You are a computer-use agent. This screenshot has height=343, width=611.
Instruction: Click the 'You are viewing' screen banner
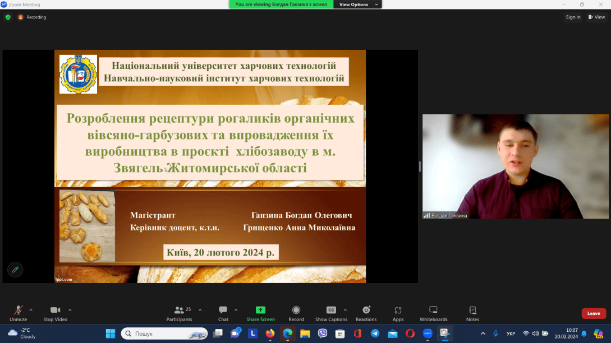281,4
